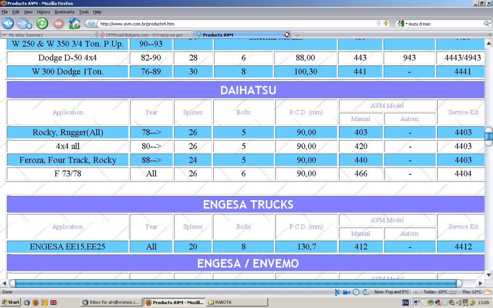Click the 4412 service kit cell

click(461, 247)
